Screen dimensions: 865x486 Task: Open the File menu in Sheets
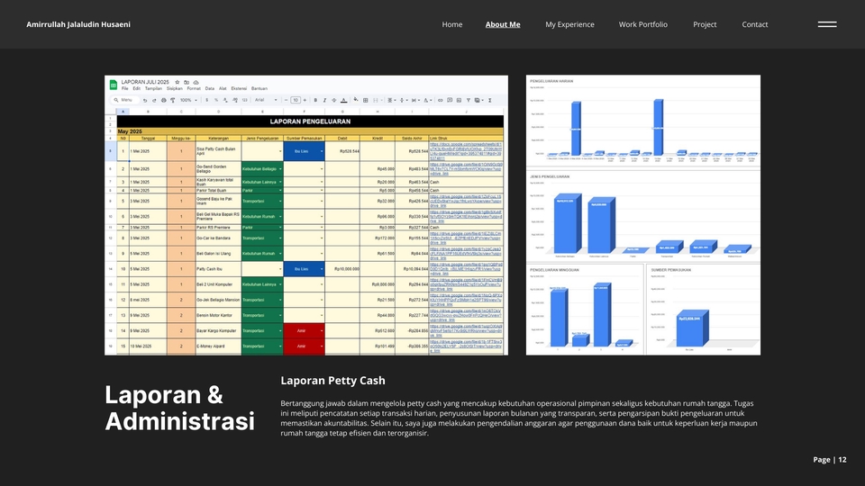[x=124, y=88]
